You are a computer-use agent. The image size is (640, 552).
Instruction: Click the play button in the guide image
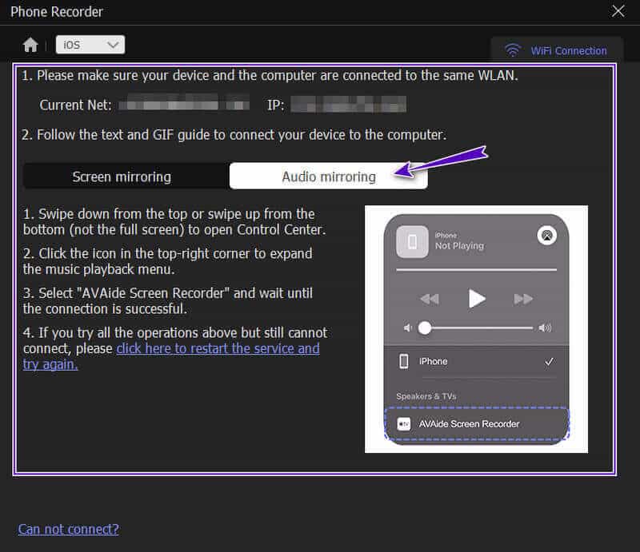(x=476, y=299)
